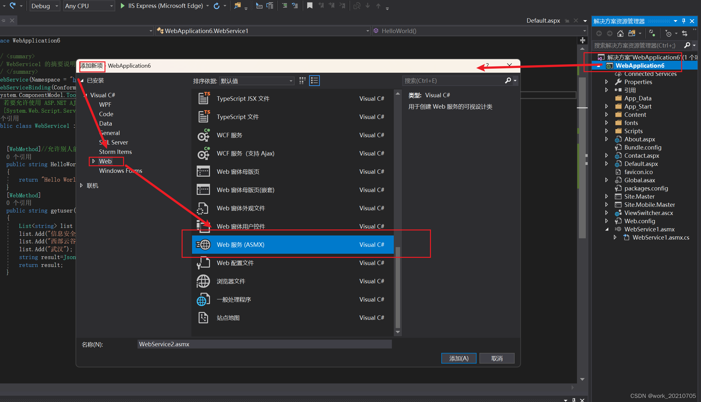Open WebApplication6.WebService1 class dropdown
Image resolution: width=701 pixels, height=402 pixels.
pos(263,31)
